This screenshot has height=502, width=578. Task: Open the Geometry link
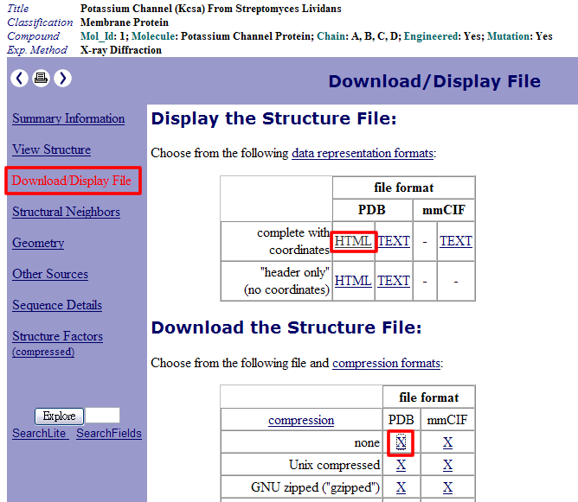tap(38, 244)
